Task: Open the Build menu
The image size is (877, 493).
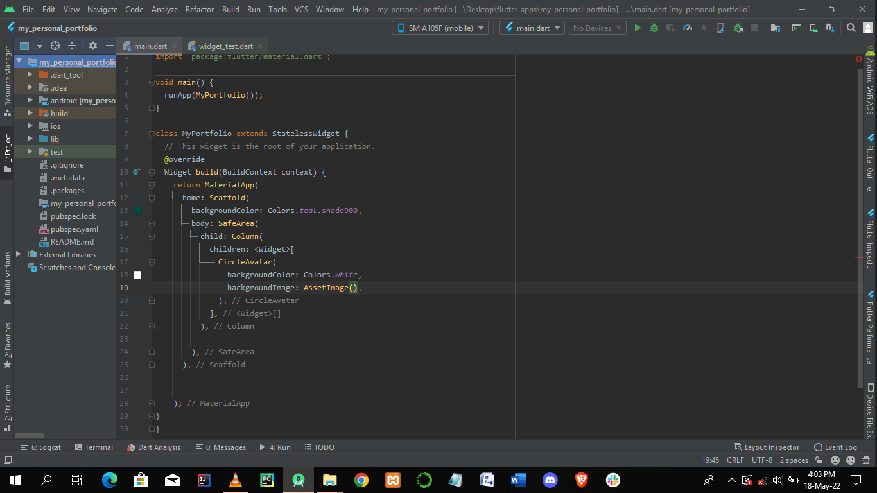Action: (230, 9)
